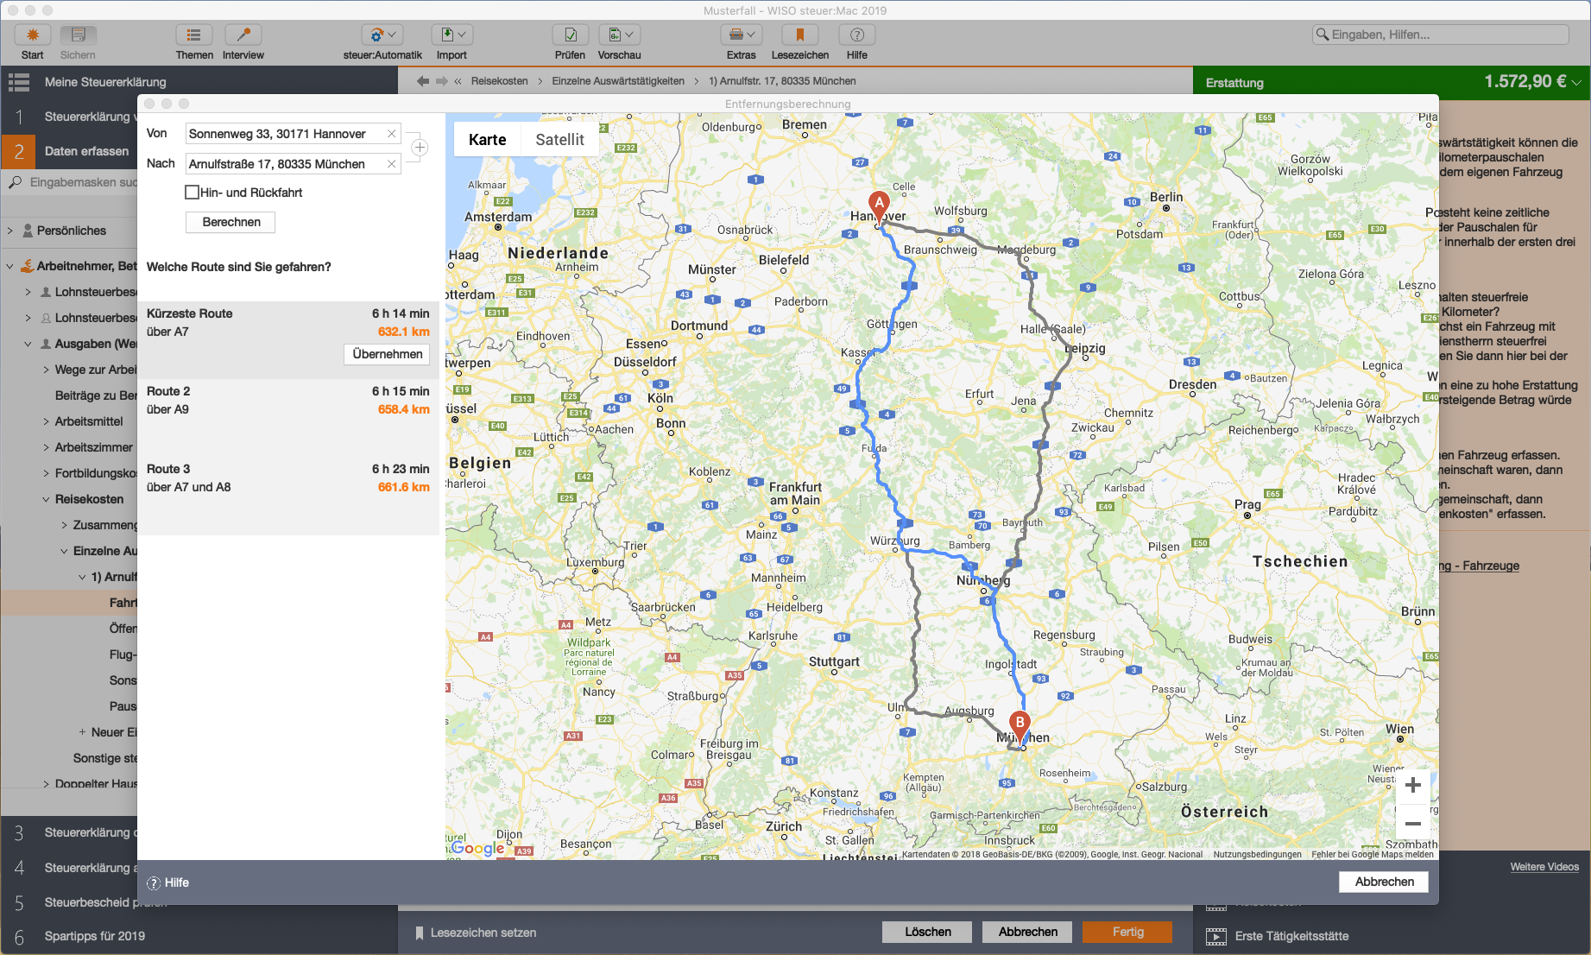The image size is (1591, 955).
Task: Expand the Erstattung amount dropdown
Action: (x=1577, y=82)
